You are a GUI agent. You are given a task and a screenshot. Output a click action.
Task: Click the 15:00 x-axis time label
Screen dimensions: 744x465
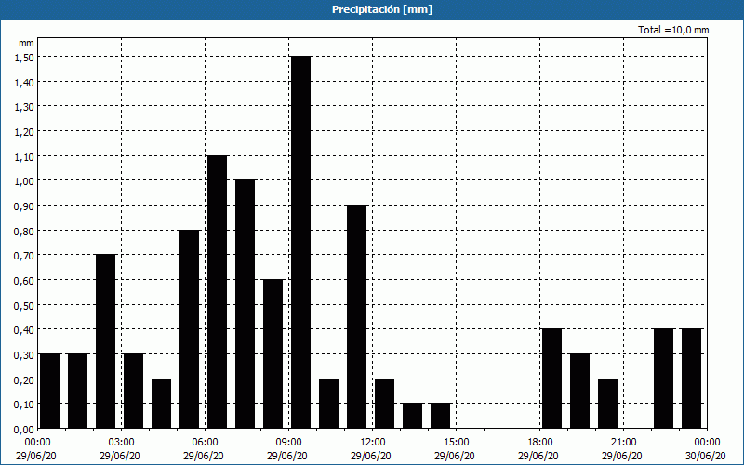click(457, 443)
